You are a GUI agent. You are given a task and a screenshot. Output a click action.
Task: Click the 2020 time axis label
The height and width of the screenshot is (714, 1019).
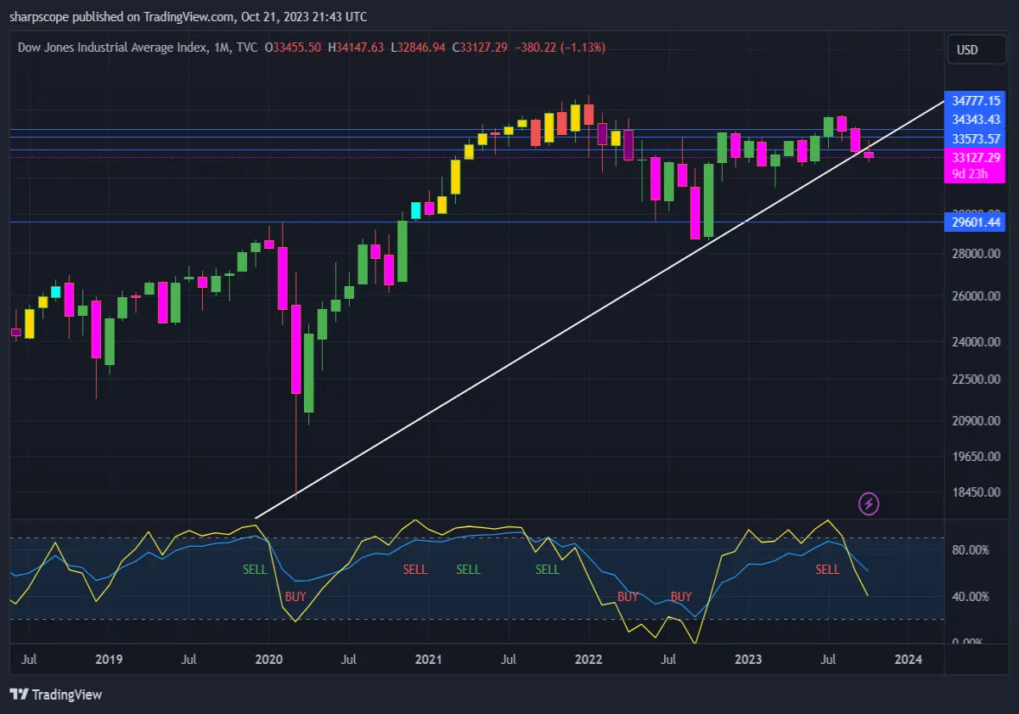click(269, 659)
